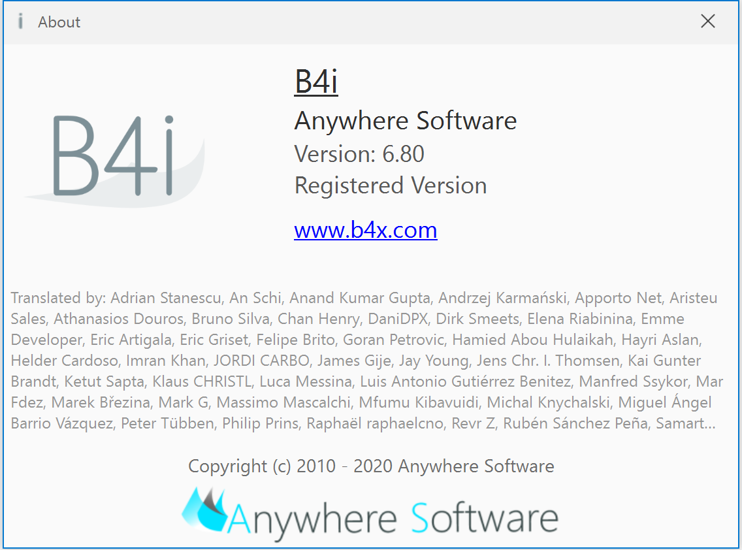This screenshot has height=550, width=742.
Task: Click the cyan 'S' in Software logo
Action: [x=420, y=518]
